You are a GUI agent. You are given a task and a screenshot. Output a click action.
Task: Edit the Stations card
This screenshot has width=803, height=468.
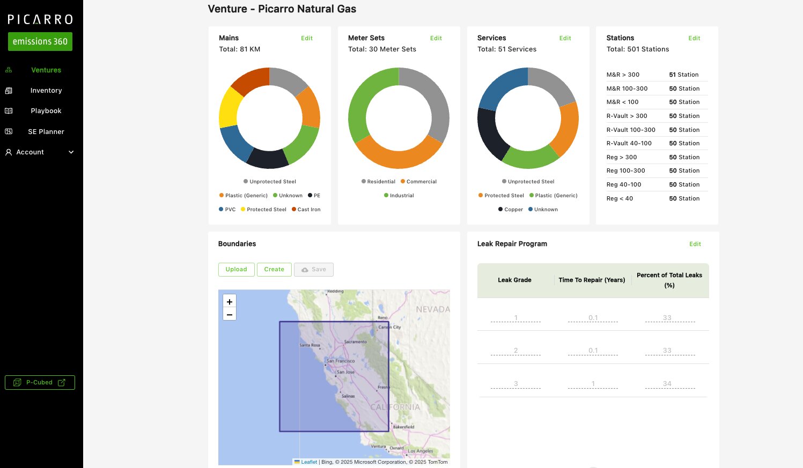(695, 38)
